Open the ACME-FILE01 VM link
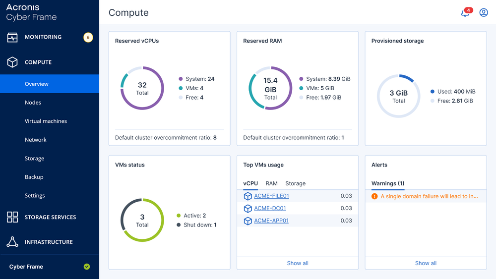 click(271, 196)
